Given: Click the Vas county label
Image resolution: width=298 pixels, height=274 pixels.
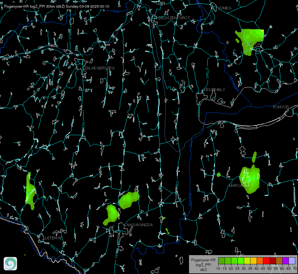Looking at the screenshot, I should coord(116,12).
